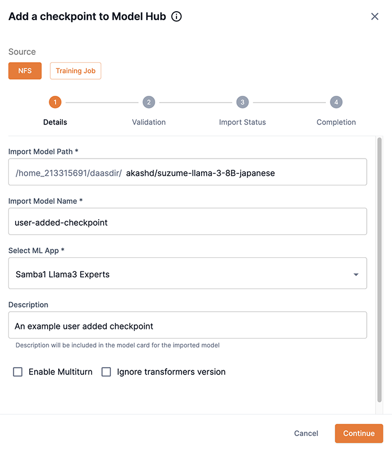Screen dimensions: 392x450
Task: Select NFS as the checkpoint source
Action: (x=25, y=71)
